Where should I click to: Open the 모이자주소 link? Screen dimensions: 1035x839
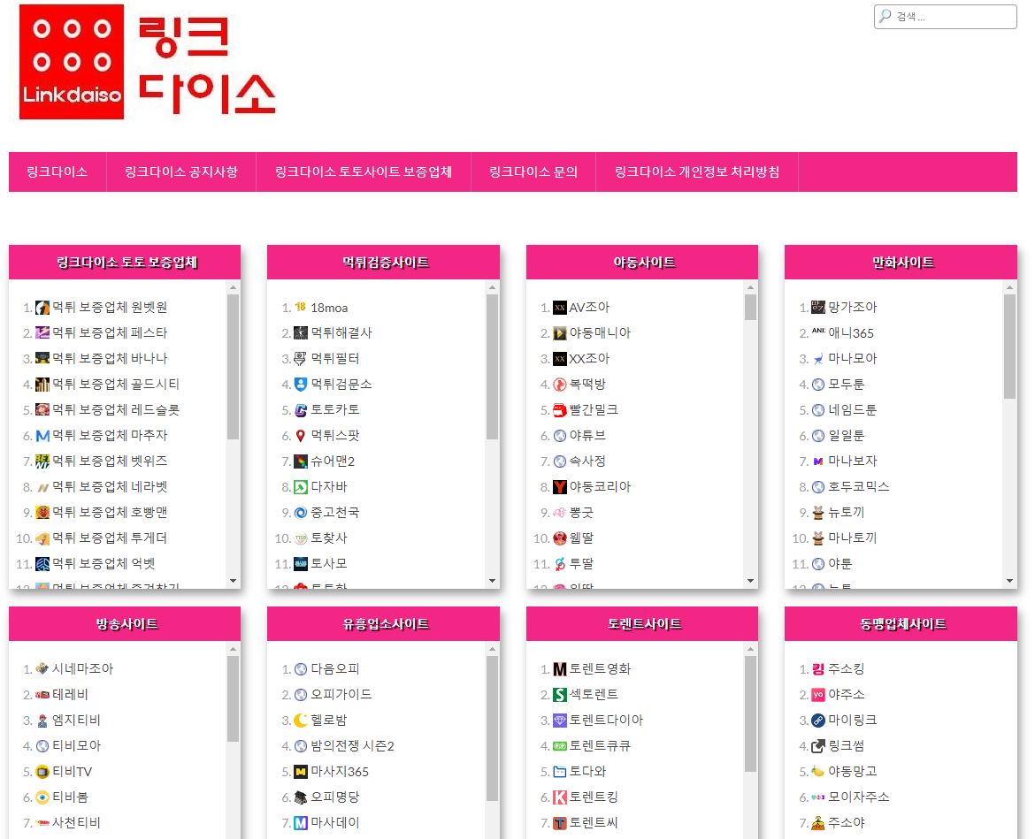(859, 797)
